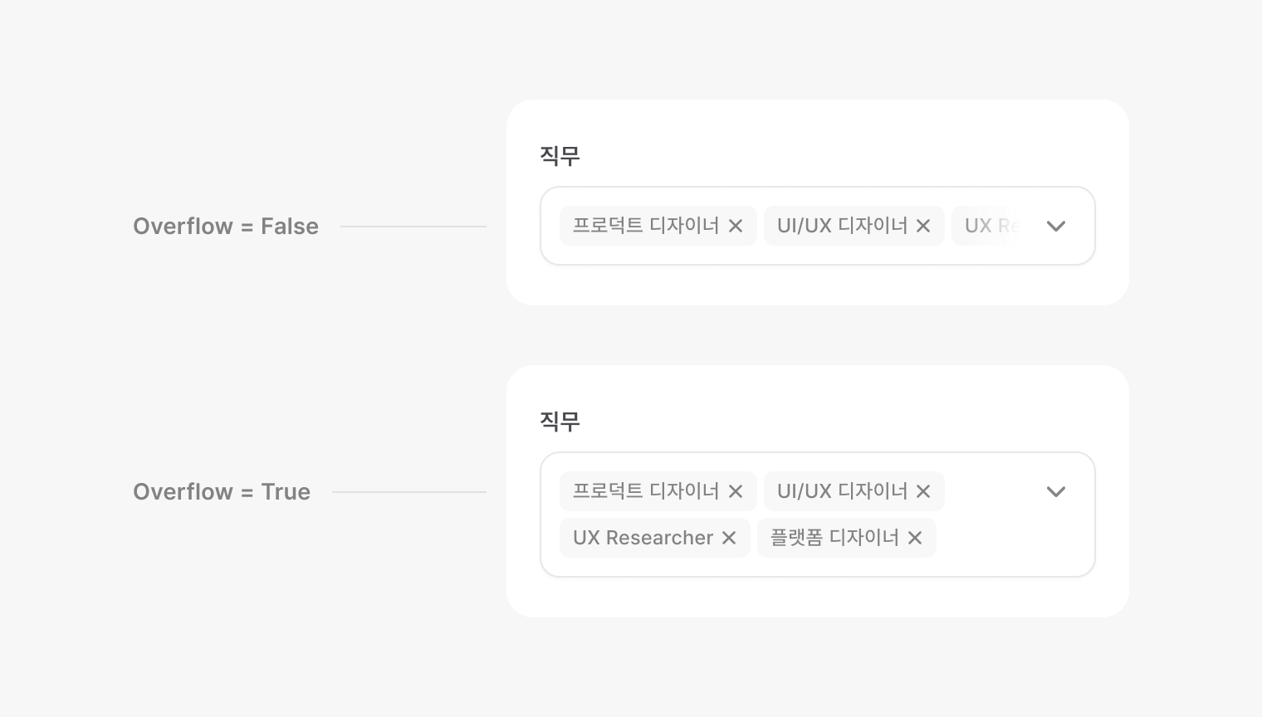Expand the Overflow False 직무 dropdown chevron

(x=1056, y=226)
